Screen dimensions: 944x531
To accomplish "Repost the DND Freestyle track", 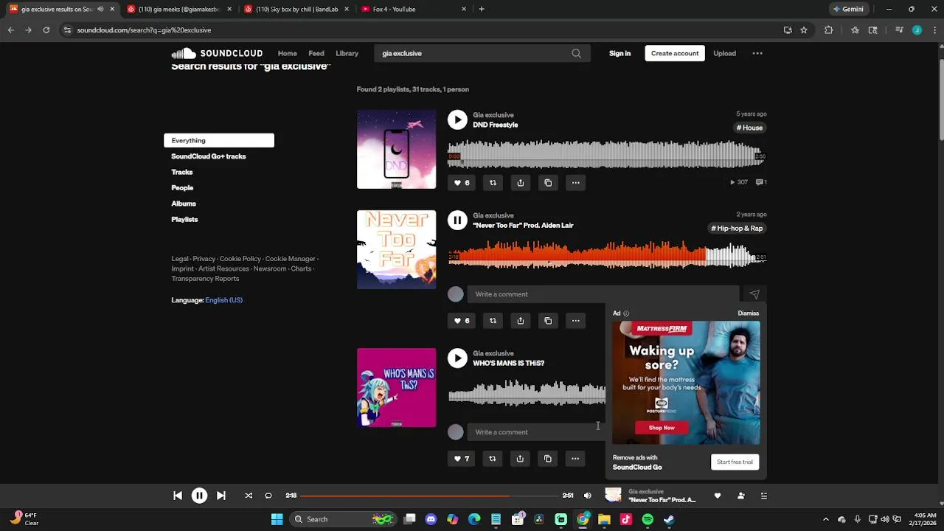I will pyautogui.click(x=493, y=183).
